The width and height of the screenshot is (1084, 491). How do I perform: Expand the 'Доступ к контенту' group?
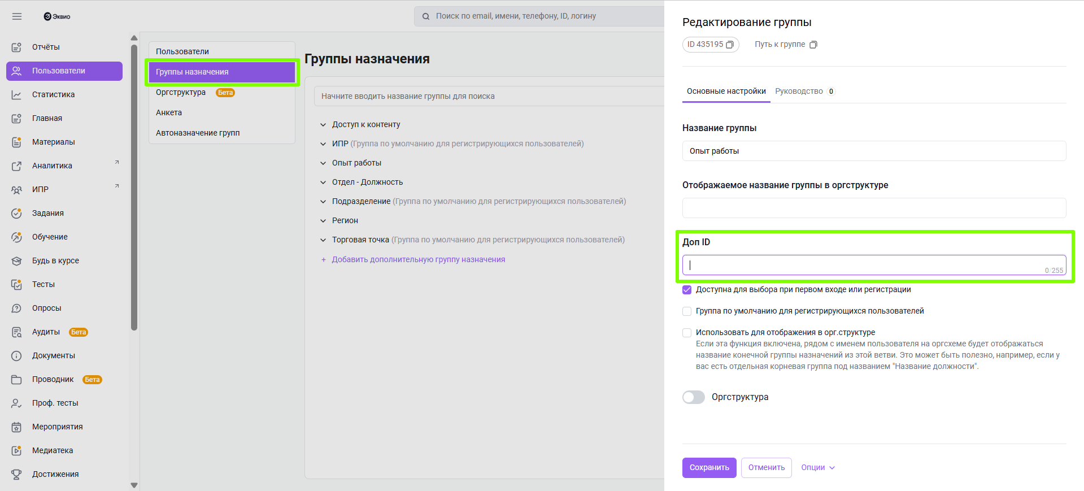(x=323, y=125)
